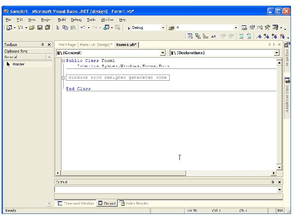Viewport: 293px width, 220px height.
Task: Go to the next bookmark icon
Action: 267,36
